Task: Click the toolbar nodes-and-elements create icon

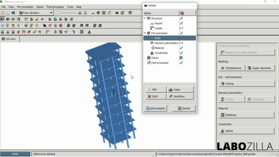Action: coord(48,32)
